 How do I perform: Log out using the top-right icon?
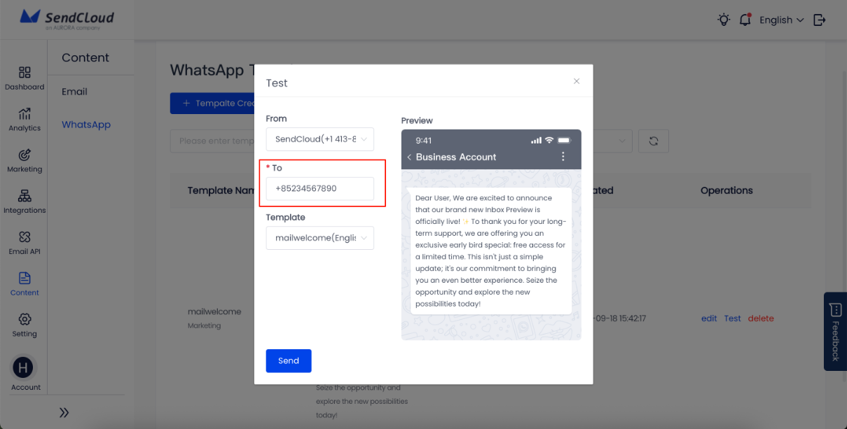pyautogui.click(x=820, y=20)
